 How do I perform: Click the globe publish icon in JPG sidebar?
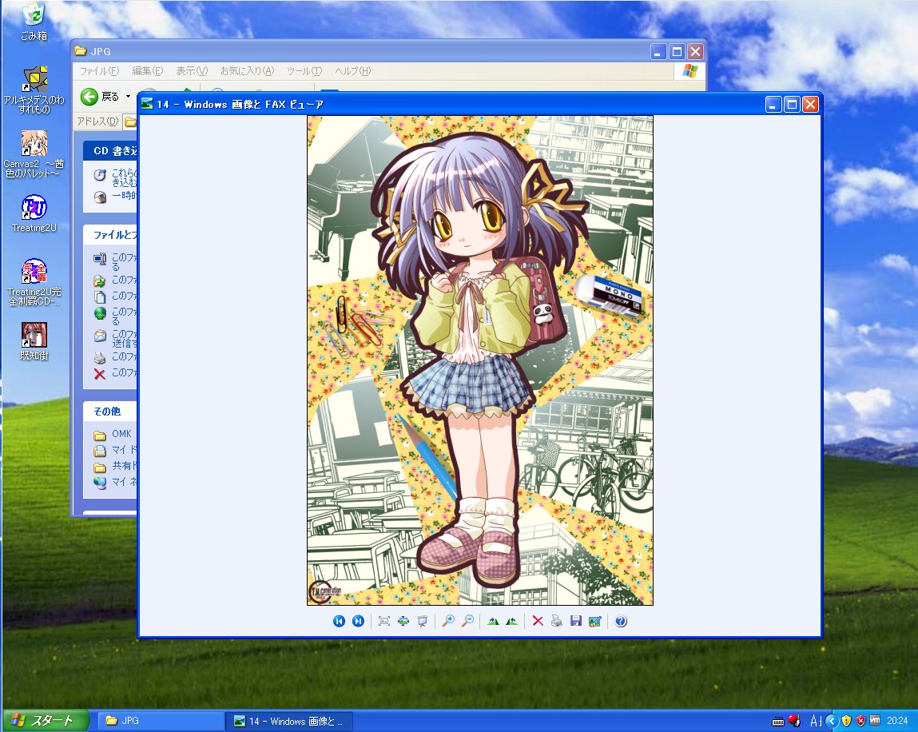click(x=100, y=313)
